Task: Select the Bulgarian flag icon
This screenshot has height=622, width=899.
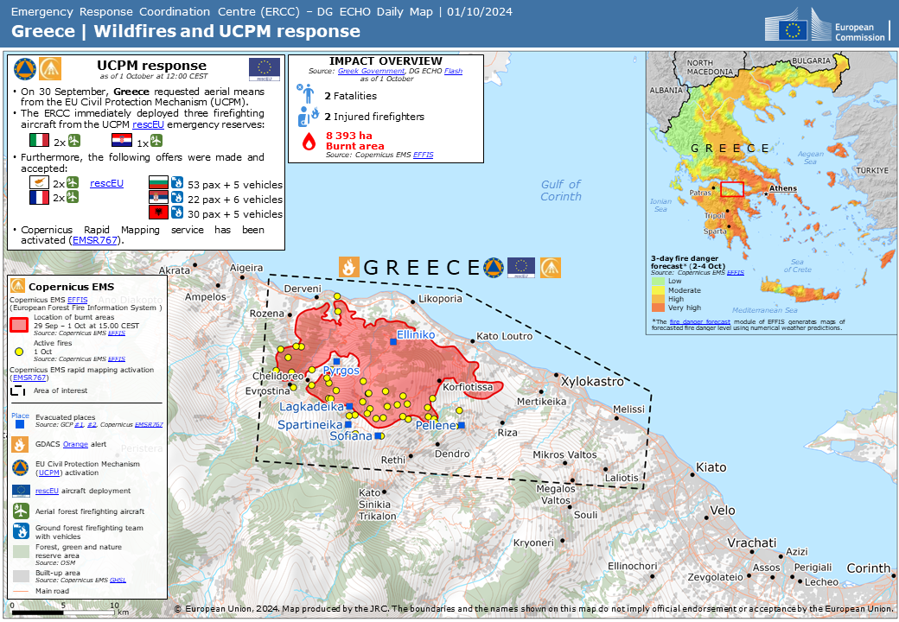Action: 158,184
